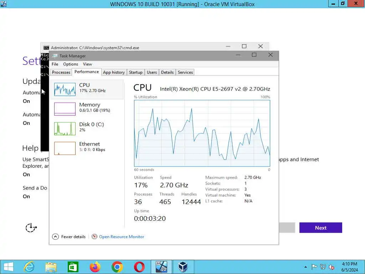Open the Options menu in Task Manager

[71, 64]
